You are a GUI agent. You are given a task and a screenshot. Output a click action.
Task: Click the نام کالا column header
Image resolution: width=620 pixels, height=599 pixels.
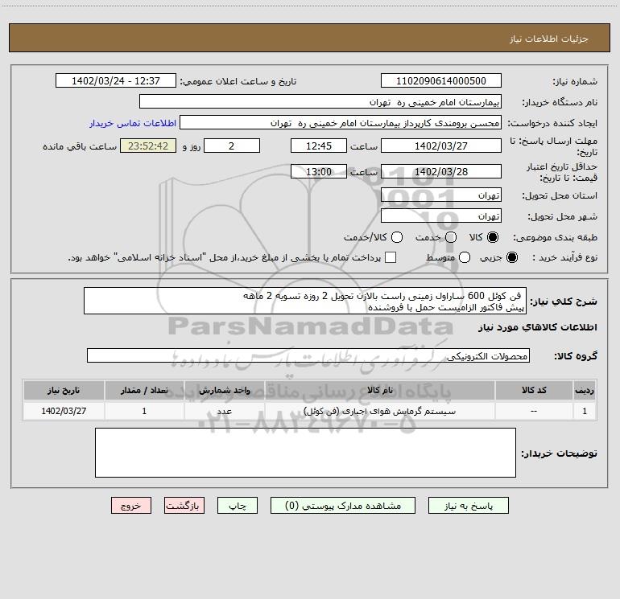(379, 390)
